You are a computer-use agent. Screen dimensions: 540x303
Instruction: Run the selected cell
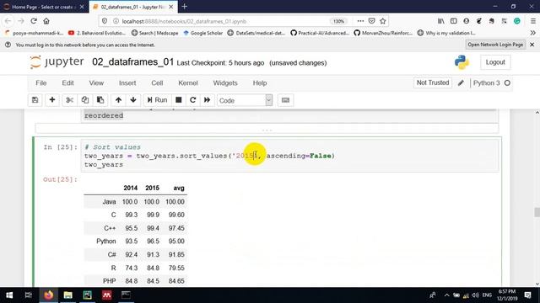click(157, 100)
